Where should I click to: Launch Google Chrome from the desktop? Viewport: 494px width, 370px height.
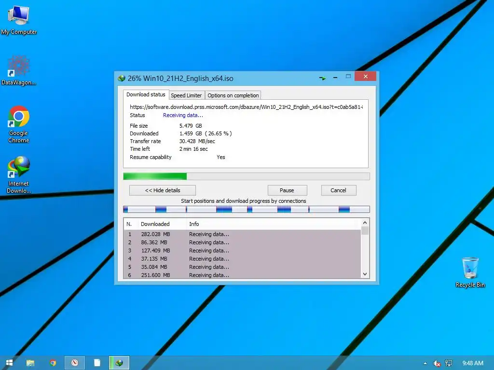pos(19,124)
